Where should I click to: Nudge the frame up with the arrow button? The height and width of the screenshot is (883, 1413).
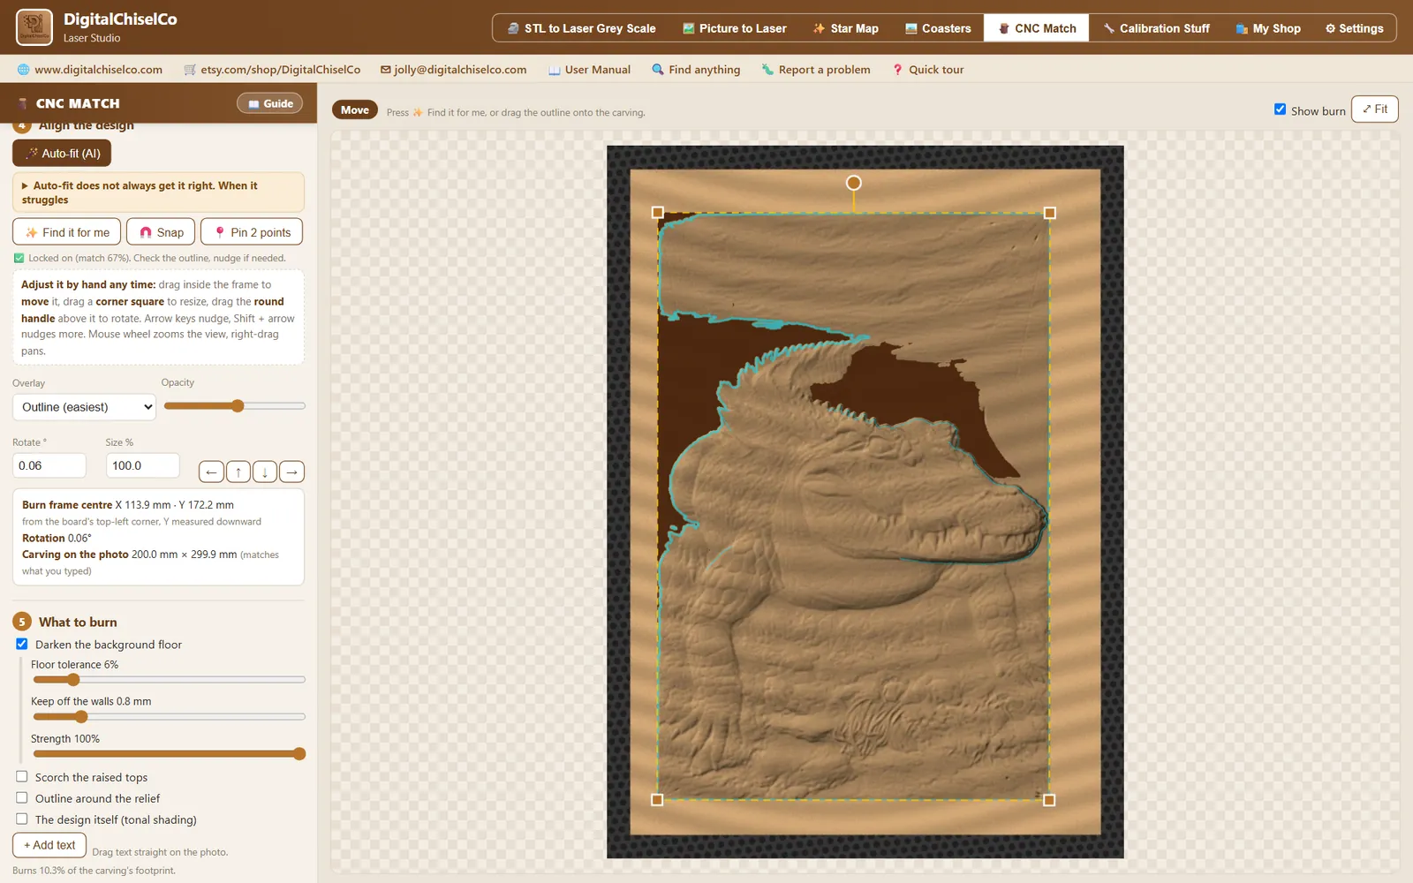[x=238, y=472]
